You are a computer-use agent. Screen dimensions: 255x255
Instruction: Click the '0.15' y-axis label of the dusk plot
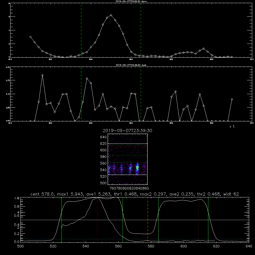[x=8, y=80]
